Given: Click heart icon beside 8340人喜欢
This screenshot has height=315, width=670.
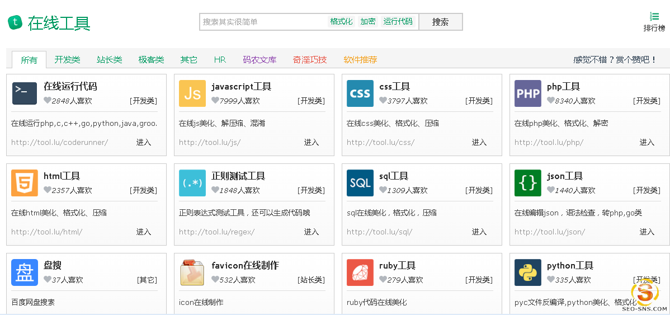Looking at the screenshot, I should pos(551,101).
